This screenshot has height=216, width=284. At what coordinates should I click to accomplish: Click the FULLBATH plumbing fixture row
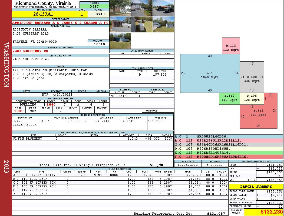(x=126, y=96)
